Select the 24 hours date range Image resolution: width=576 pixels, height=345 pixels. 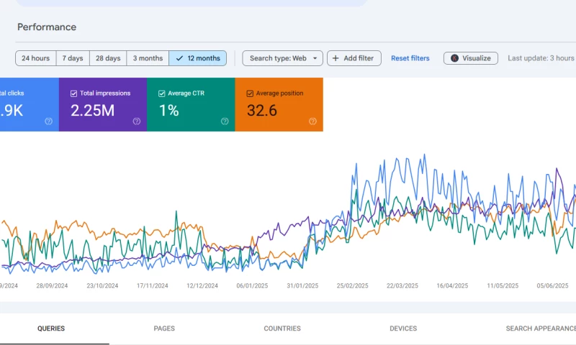(x=36, y=58)
